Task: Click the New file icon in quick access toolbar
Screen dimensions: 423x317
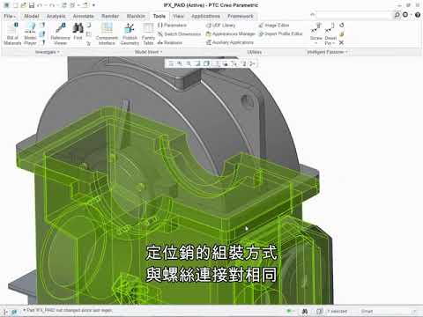Action: tap(16, 5)
